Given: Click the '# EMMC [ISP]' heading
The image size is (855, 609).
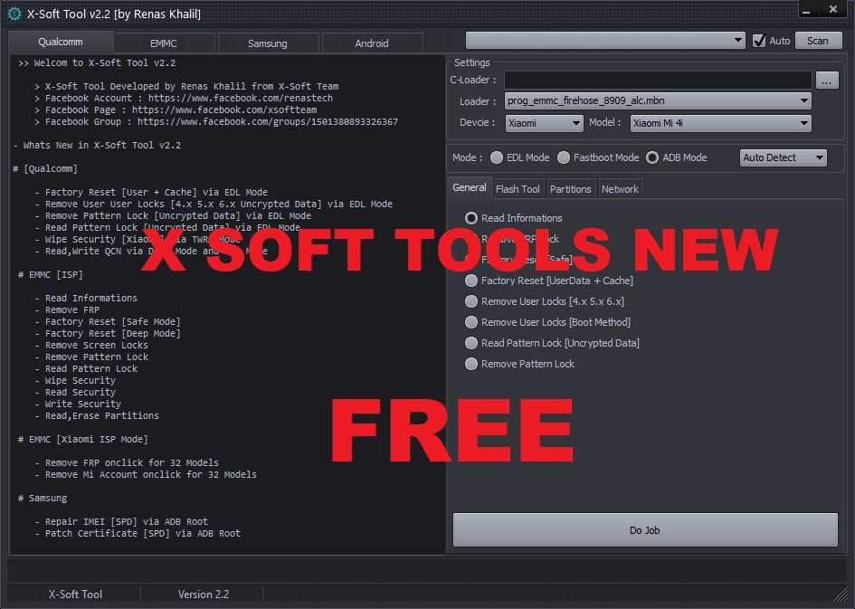Looking at the screenshot, I should point(50,274).
